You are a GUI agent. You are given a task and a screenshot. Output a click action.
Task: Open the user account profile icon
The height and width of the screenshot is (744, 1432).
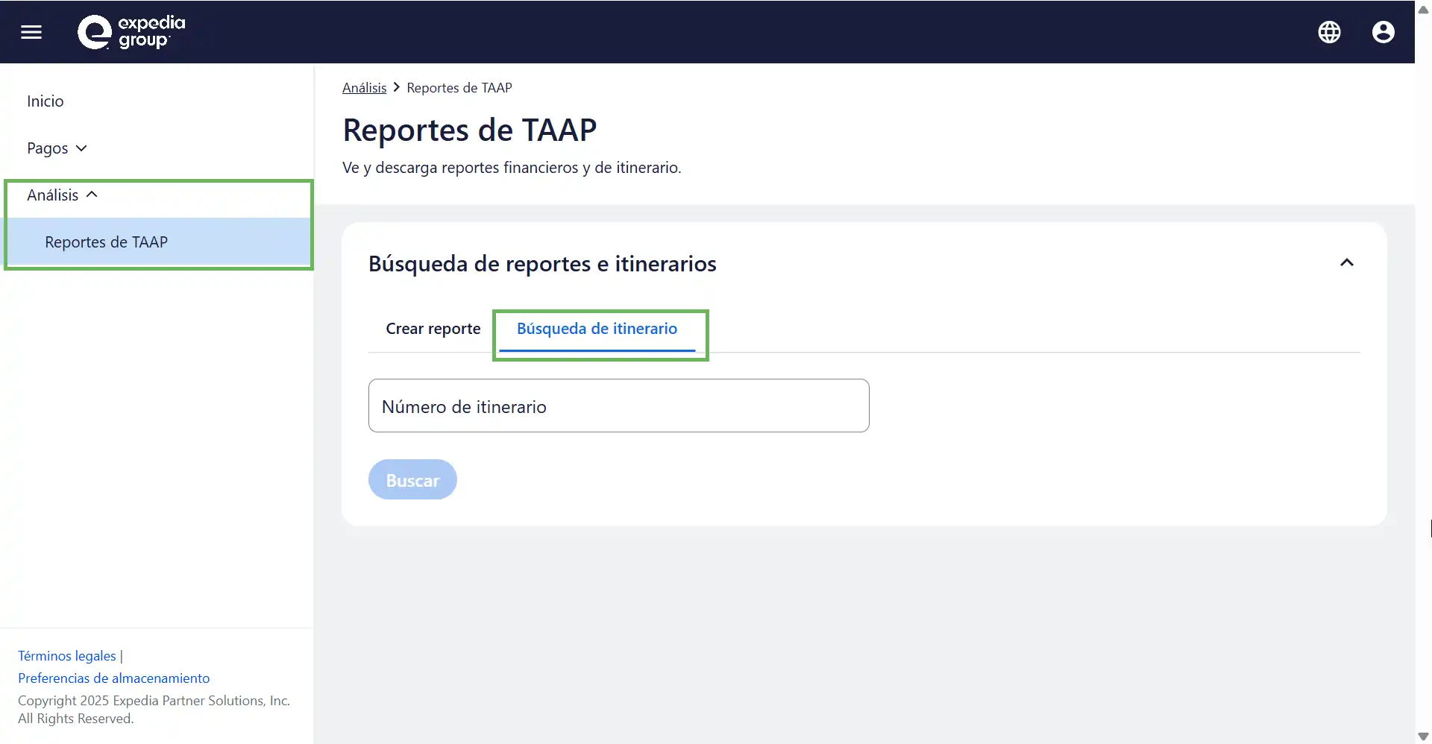click(x=1383, y=32)
